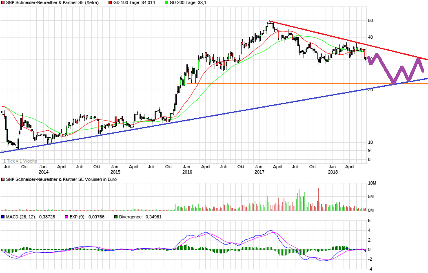Viewport: 428px width, 273px height.
Task: Click the 'GD 100 Tage: 34,014' label
Action: [x=134, y=3]
